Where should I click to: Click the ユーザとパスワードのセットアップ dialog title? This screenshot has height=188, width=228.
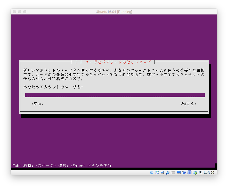point(114,62)
